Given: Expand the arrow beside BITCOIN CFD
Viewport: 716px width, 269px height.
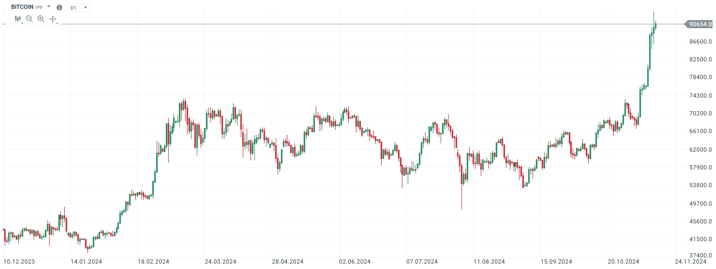Looking at the screenshot, I should (x=49, y=7).
